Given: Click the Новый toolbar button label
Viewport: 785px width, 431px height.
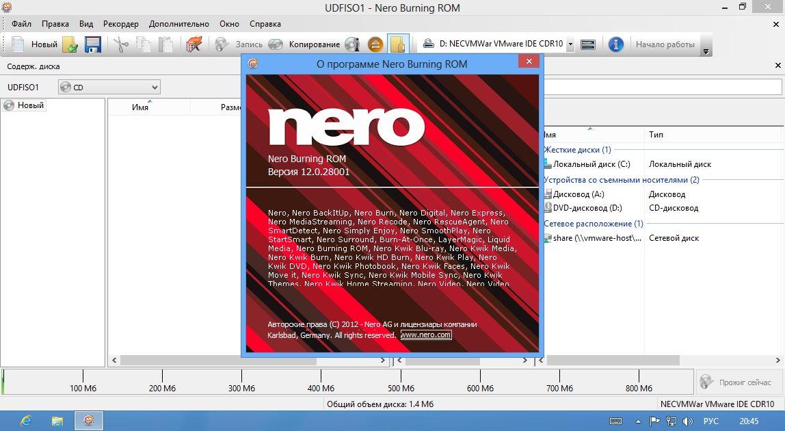Looking at the screenshot, I should click(44, 44).
